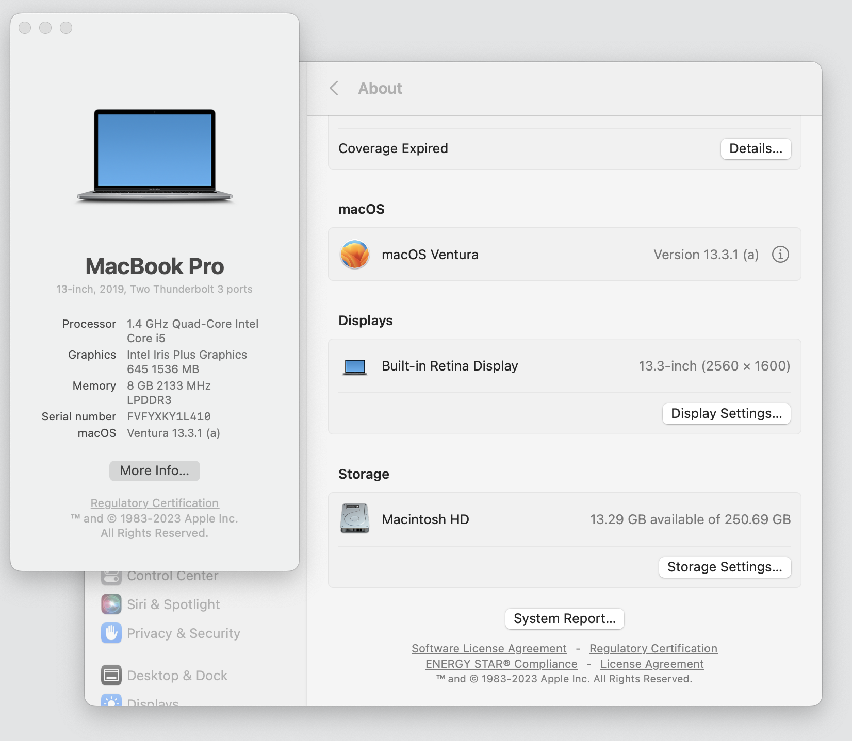Open coverage Details button
852x741 pixels.
coord(756,149)
